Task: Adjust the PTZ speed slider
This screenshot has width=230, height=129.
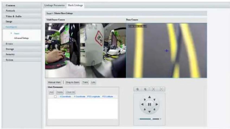Action: point(149,119)
